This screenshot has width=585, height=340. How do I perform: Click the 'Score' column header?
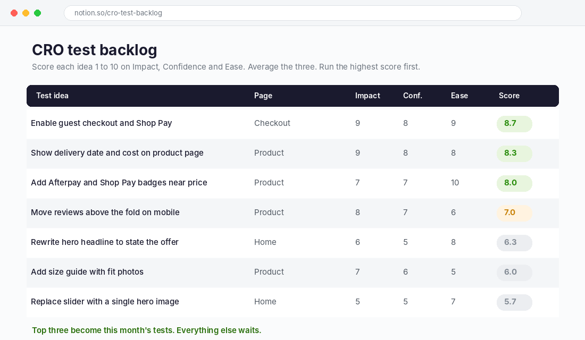[x=509, y=96]
